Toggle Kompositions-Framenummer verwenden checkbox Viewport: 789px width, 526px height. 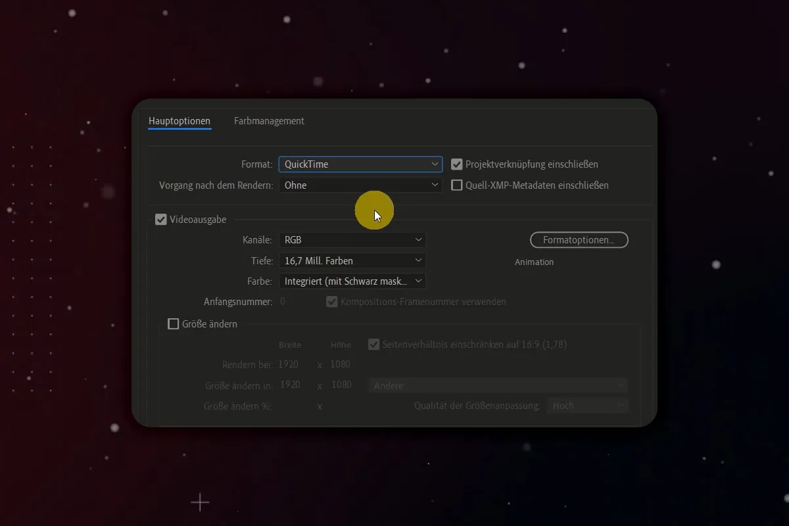pyautogui.click(x=332, y=302)
